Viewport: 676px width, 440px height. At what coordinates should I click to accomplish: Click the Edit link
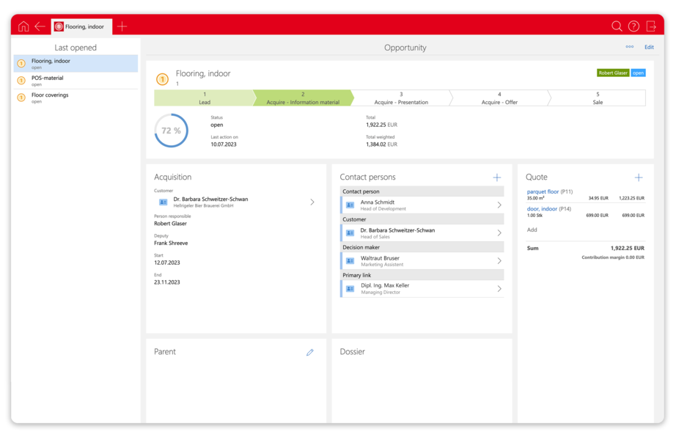(649, 47)
